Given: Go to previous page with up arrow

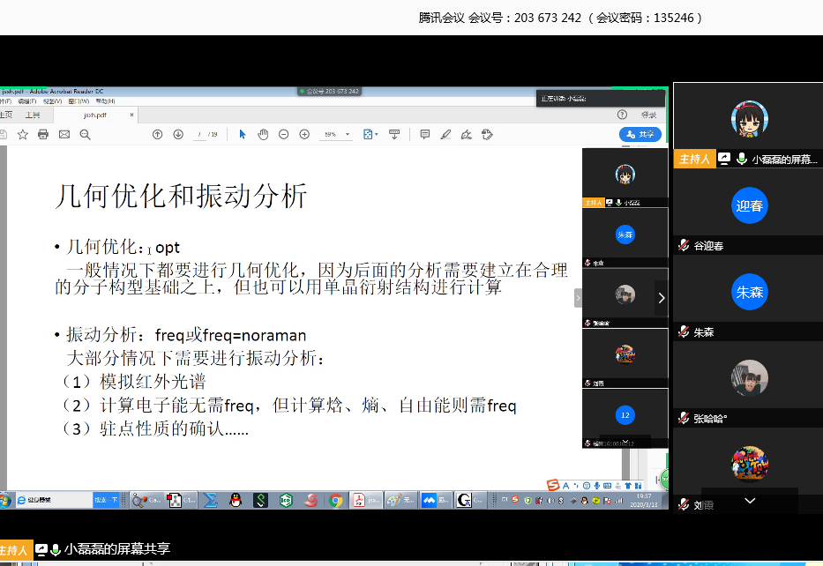Looking at the screenshot, I should [157, 134].
